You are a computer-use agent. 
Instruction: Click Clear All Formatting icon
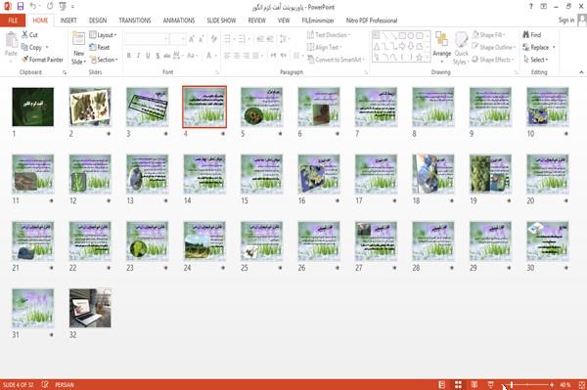tap(213, 39)
